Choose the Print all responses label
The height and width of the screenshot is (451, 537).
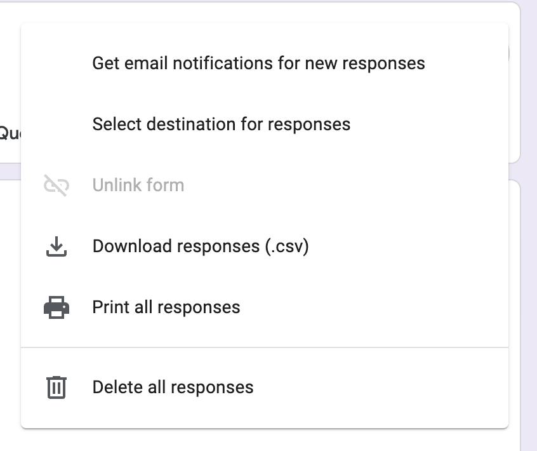166,307
